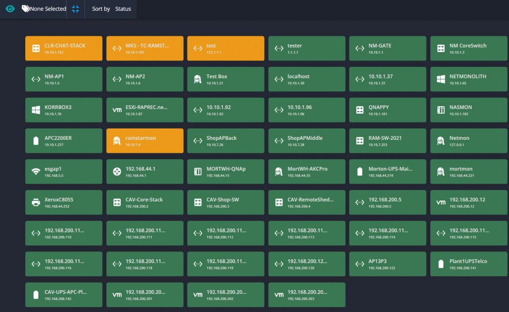Viewport: 509px width, 312px height.
Task: Click the card with IP 192.168.200.118
Action: pos(145,264)
